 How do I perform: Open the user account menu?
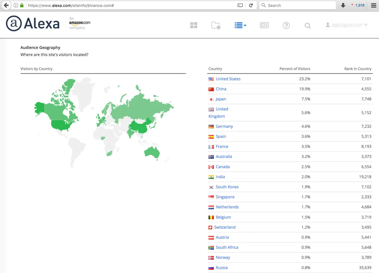pos(346,25)
